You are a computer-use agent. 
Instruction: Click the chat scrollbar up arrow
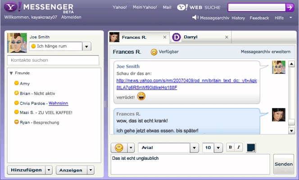coord(291,64)
